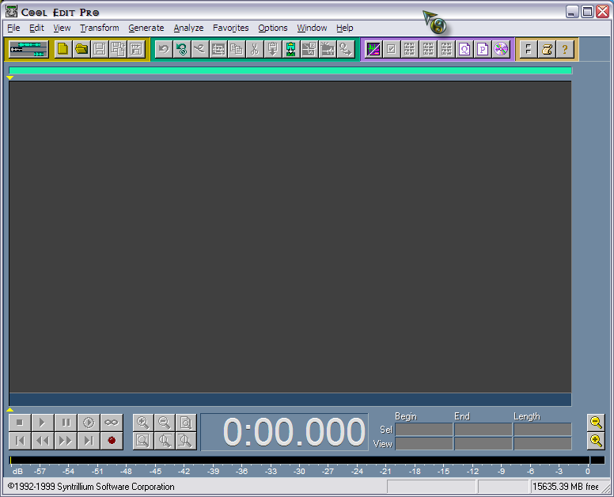Open help via the question mark icon
The image size is (614, 497).
(x=565, y=49)
